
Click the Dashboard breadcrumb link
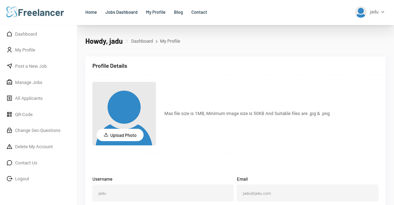[142, 41]
